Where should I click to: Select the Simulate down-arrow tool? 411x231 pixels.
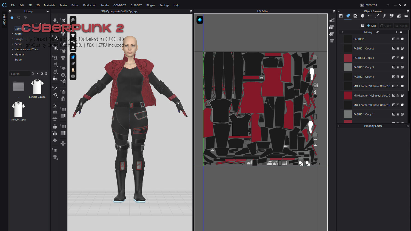click(55, 20)
